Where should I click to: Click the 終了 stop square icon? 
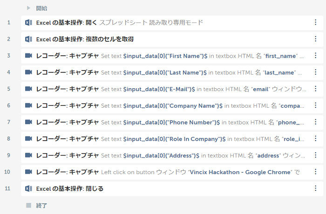28,205
